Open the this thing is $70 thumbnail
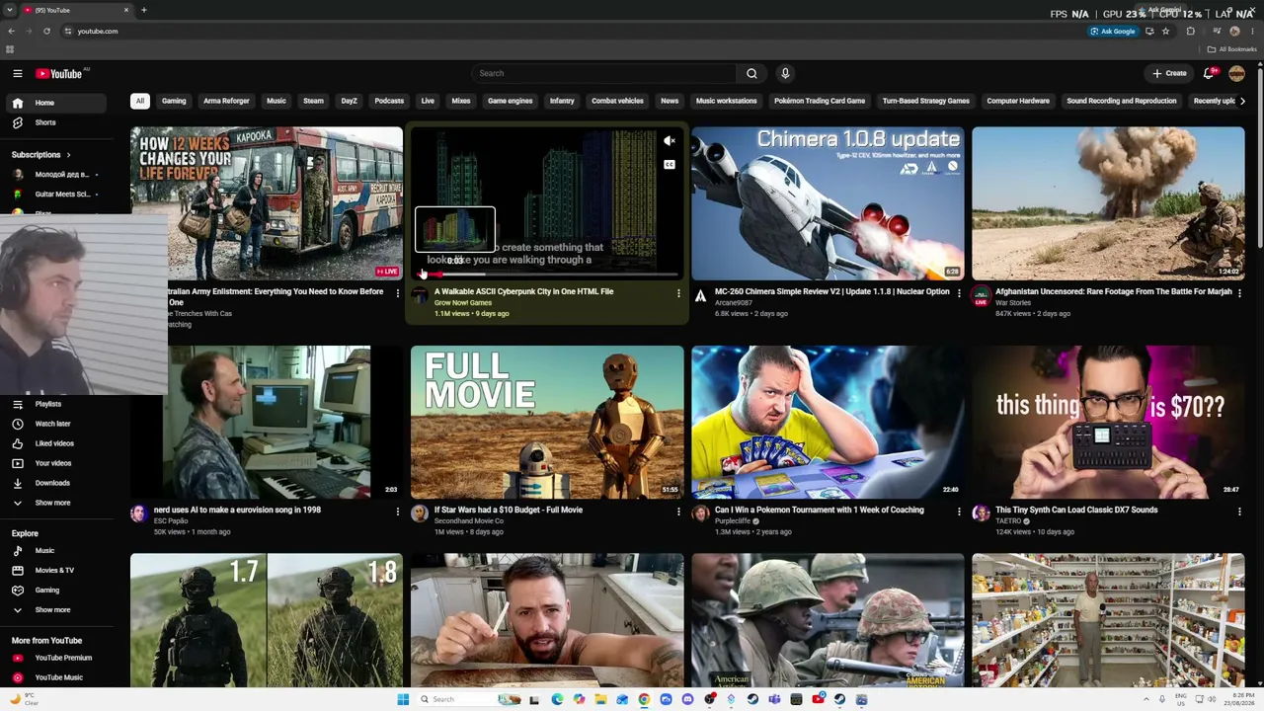Image resolution: width=1264 pixels, height=711 pixels. pyautogui.click(x=1108, y=422)
